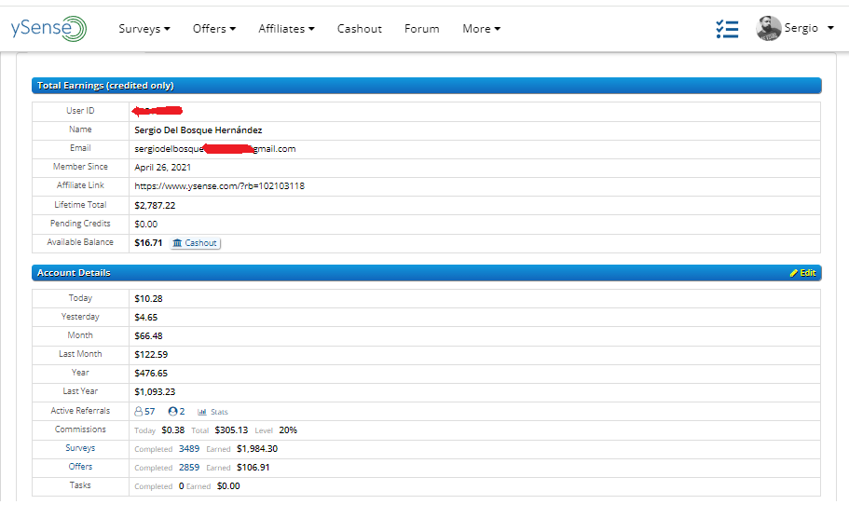
Task: Click the ySense logo
Action: [48, 28]
